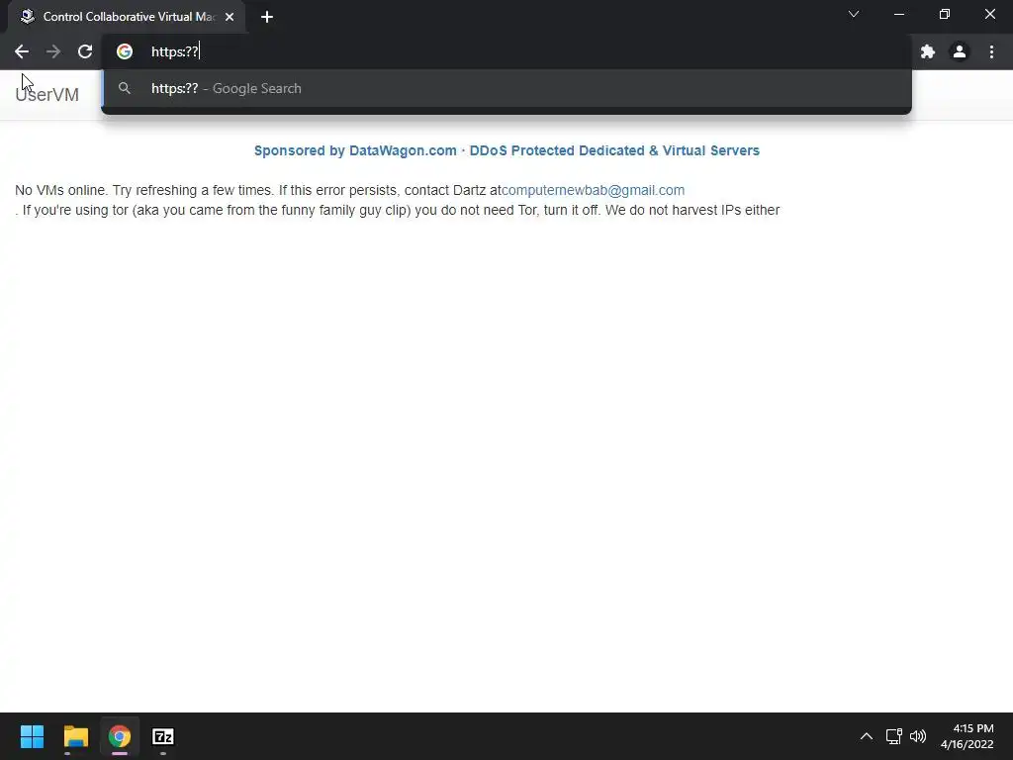Image resolution: width=1013 pixels, height=760 pixels.
Task: Click the forward navigation arrow
Action: click(x=53, y=51)
